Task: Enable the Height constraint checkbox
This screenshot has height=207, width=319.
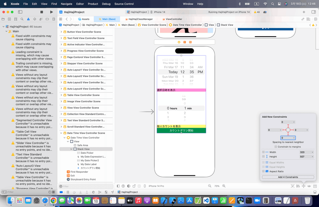Action: click(x=264, y=156)
